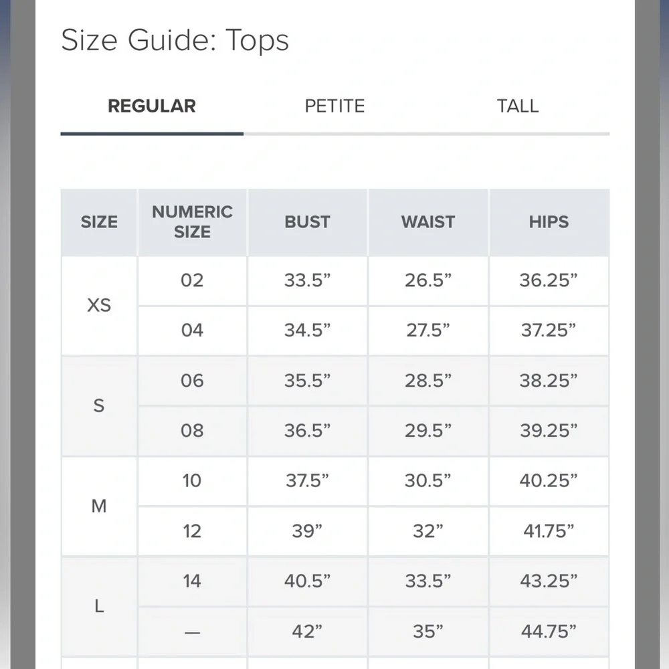Switch to the PETITE tab
669x669 pixels.
pos(335,106)
